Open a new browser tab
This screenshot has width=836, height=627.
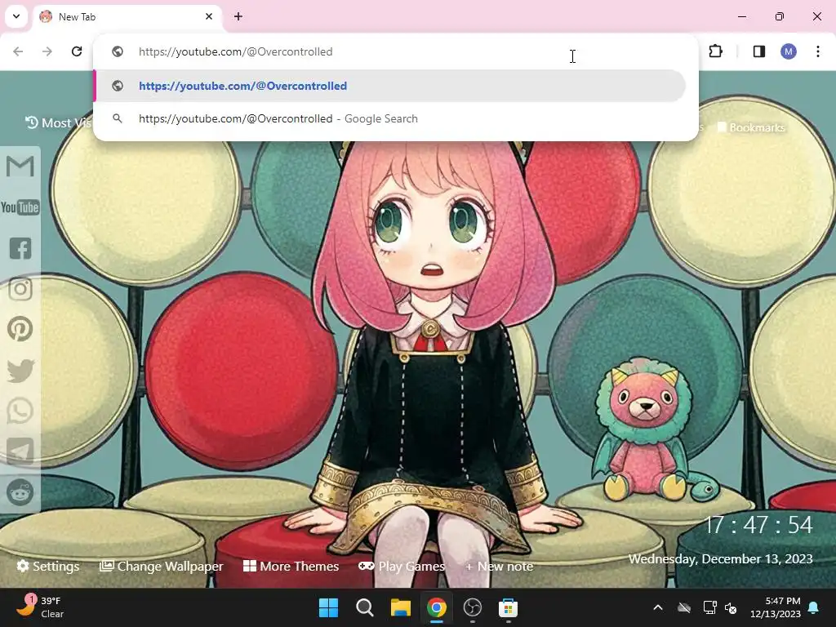[x=238, y=16]
